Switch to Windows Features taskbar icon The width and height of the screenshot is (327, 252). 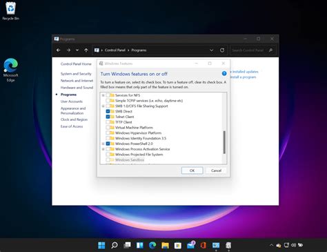228,245
